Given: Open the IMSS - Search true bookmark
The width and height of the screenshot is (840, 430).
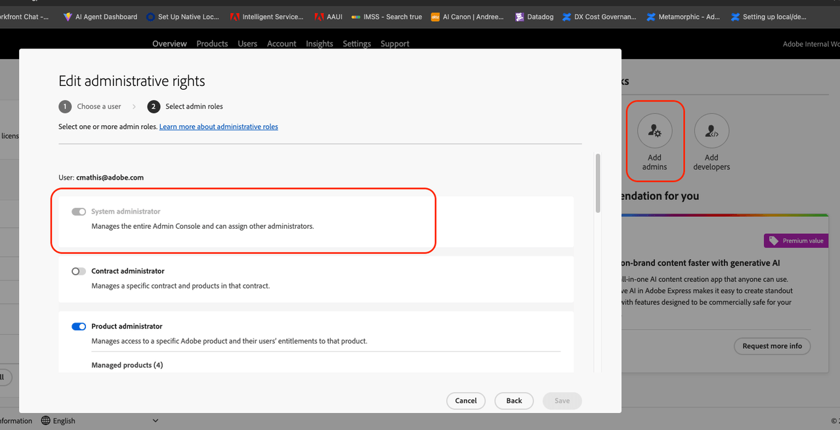Looking at the screenshot, I should [387, 17].
